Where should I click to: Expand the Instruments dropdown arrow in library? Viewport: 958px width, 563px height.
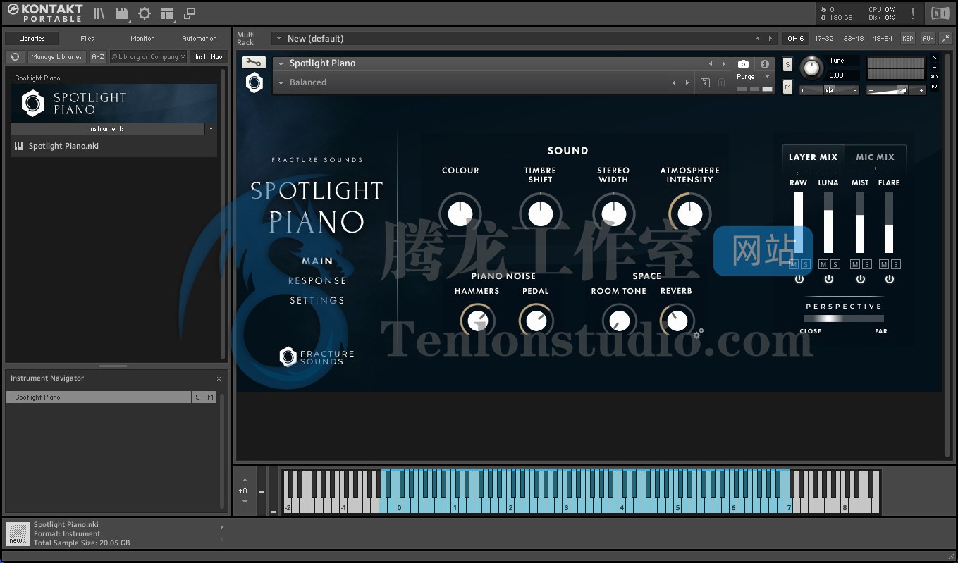pos(211,129)
